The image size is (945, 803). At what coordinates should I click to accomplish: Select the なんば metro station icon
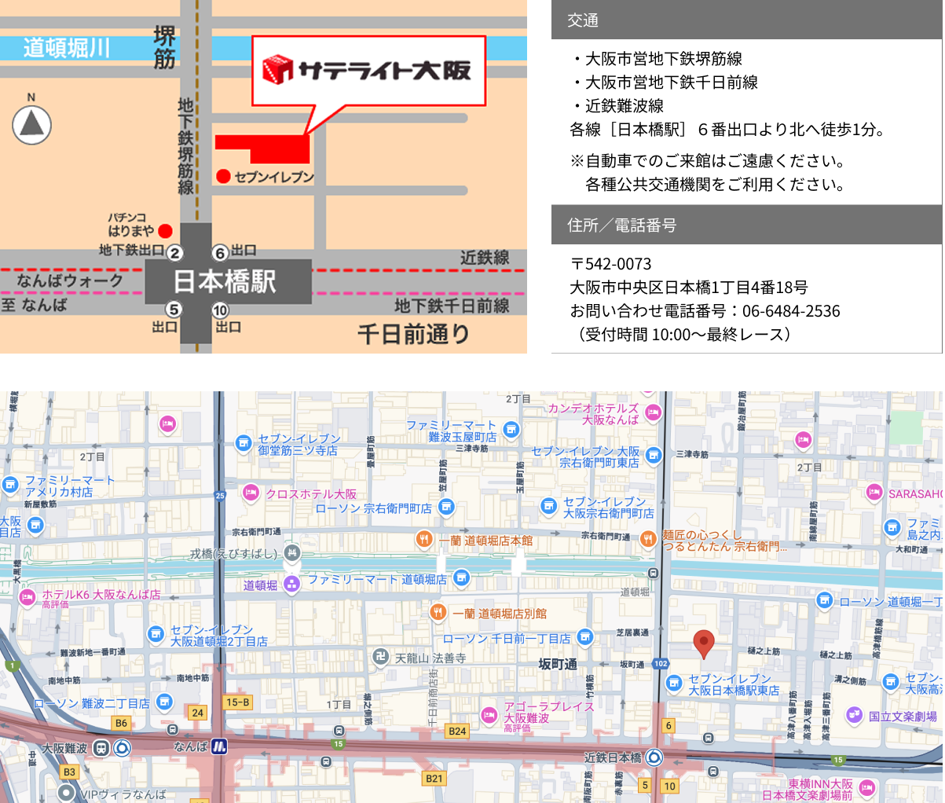(219, 746)
